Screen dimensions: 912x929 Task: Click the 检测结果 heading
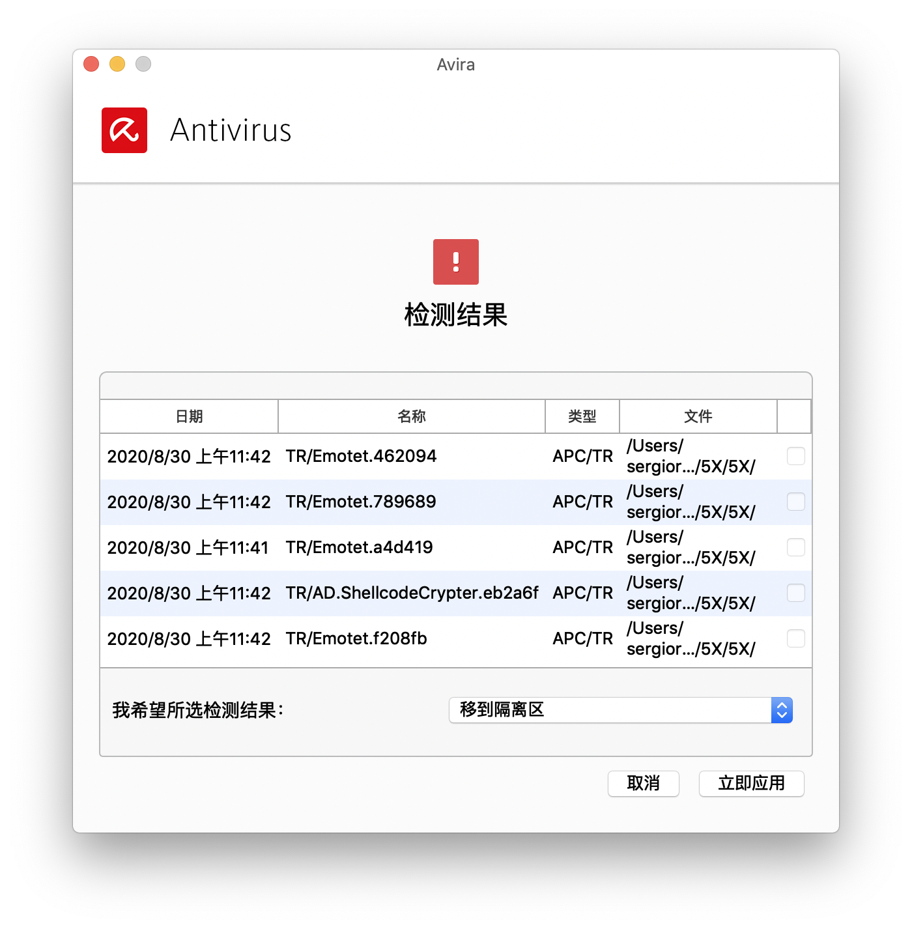456,315
